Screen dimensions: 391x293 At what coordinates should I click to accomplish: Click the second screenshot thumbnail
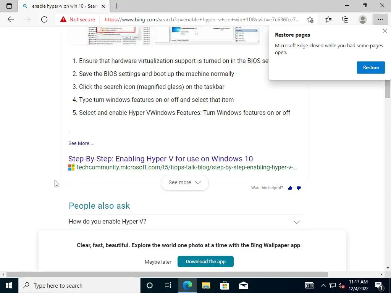pyautogui.click(x=207, y=35)
